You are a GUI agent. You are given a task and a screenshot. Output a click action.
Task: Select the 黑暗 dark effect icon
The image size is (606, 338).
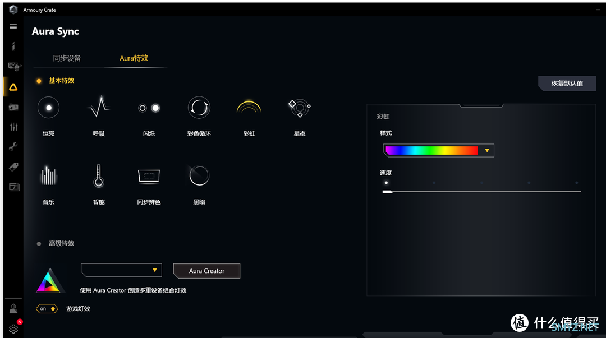point(199,175)
